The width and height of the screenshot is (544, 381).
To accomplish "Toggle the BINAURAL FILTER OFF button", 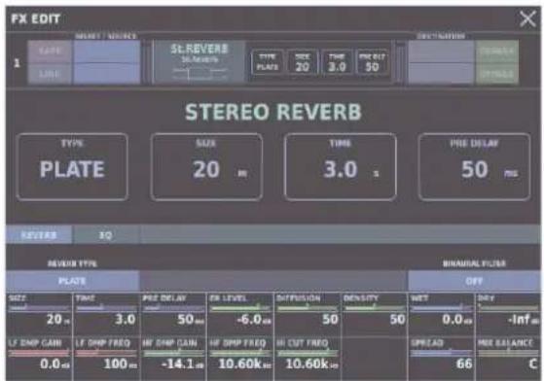I will 474,281.
